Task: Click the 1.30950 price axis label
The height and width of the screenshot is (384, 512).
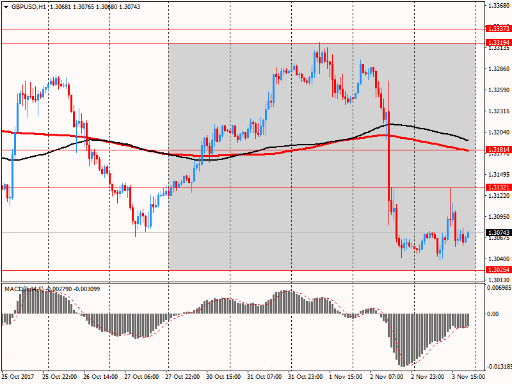Action: [x=499, y=217]
